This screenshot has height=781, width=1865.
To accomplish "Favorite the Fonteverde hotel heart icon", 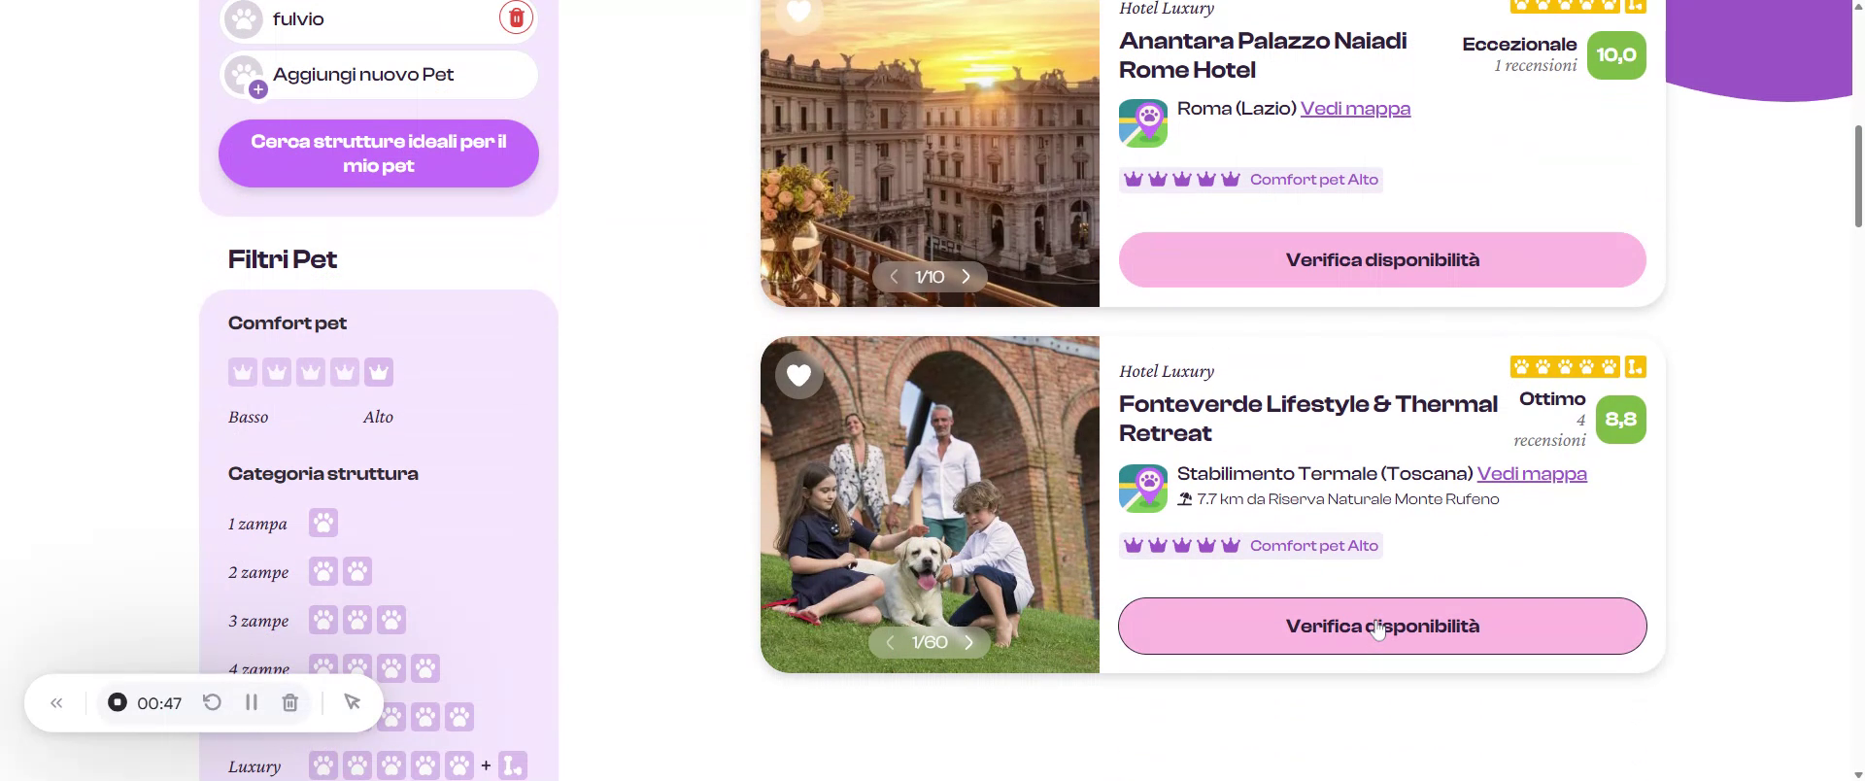I will [x=799, y=375].
